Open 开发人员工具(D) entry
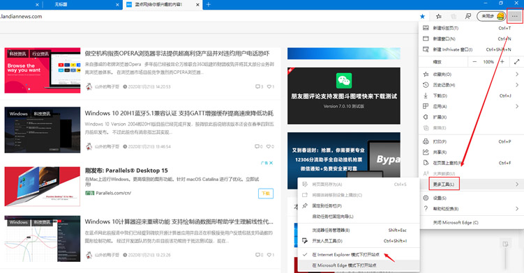This screenshot has width=524, height=273. tap(359, 241)
